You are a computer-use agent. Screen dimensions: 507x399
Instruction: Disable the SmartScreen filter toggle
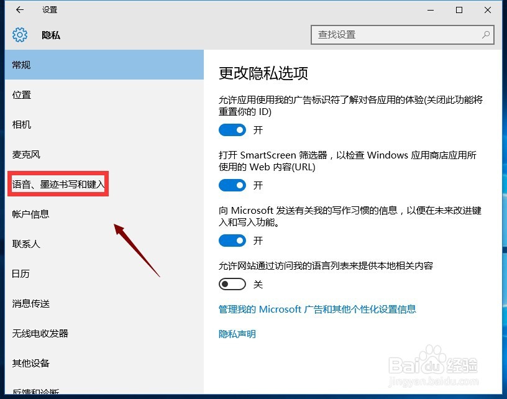point(232,185)
